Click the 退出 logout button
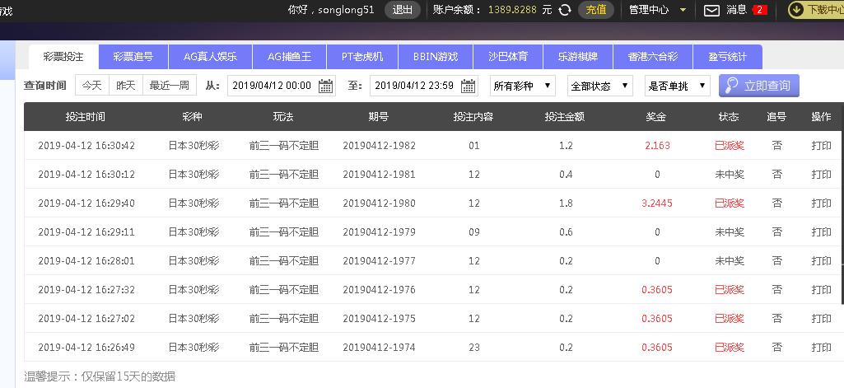Viewport: 844px width, 388px height. pos(403,10)
